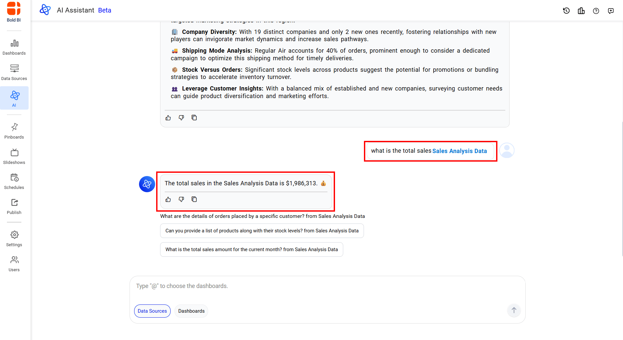The image size is (623, 340).
Task: Click the dashboard chart icon in header
Action: tap(581, 11)
